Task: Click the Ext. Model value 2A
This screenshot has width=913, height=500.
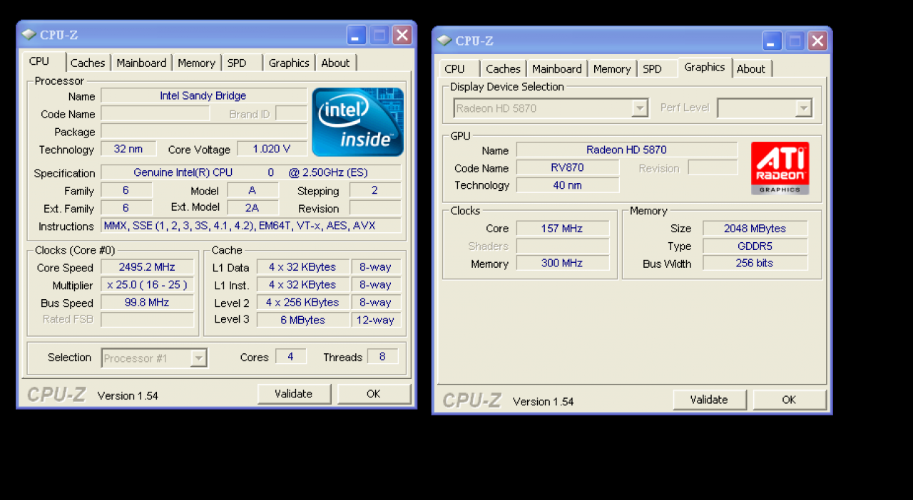Action: tap(253, 207)
